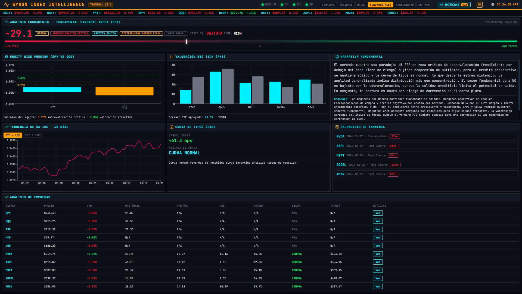Click the document icon of Narrativa Fundamental
522x294 pixels.
click(x=337, y=57)
